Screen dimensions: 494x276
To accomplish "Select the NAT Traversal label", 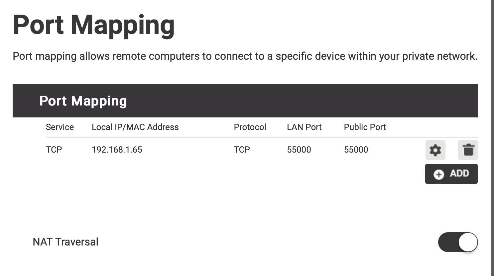I will tap(65, 242).
